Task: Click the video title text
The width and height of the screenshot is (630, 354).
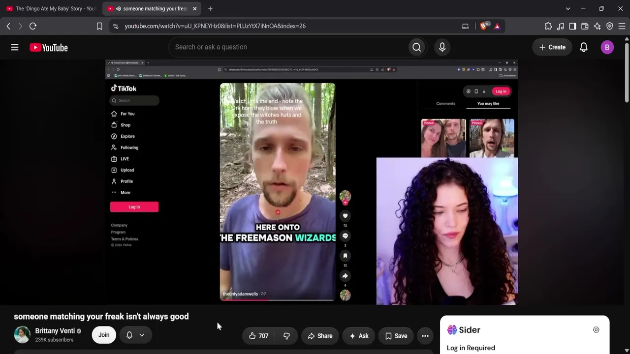Action: (101, 316)
